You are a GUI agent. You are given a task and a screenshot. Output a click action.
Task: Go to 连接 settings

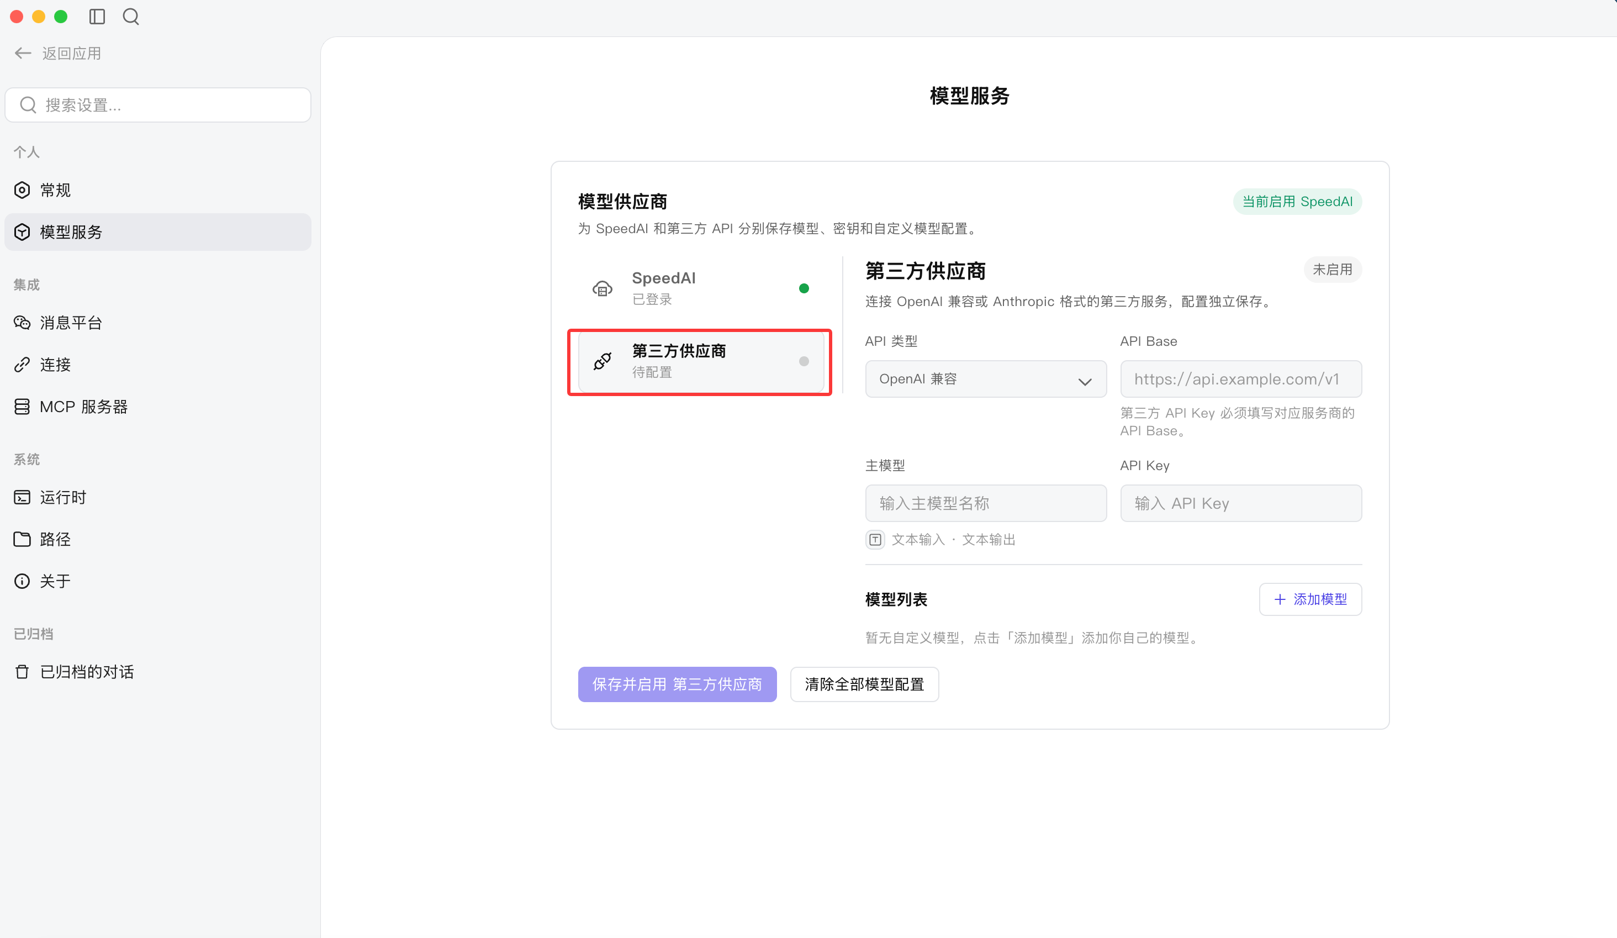[158, 365]
